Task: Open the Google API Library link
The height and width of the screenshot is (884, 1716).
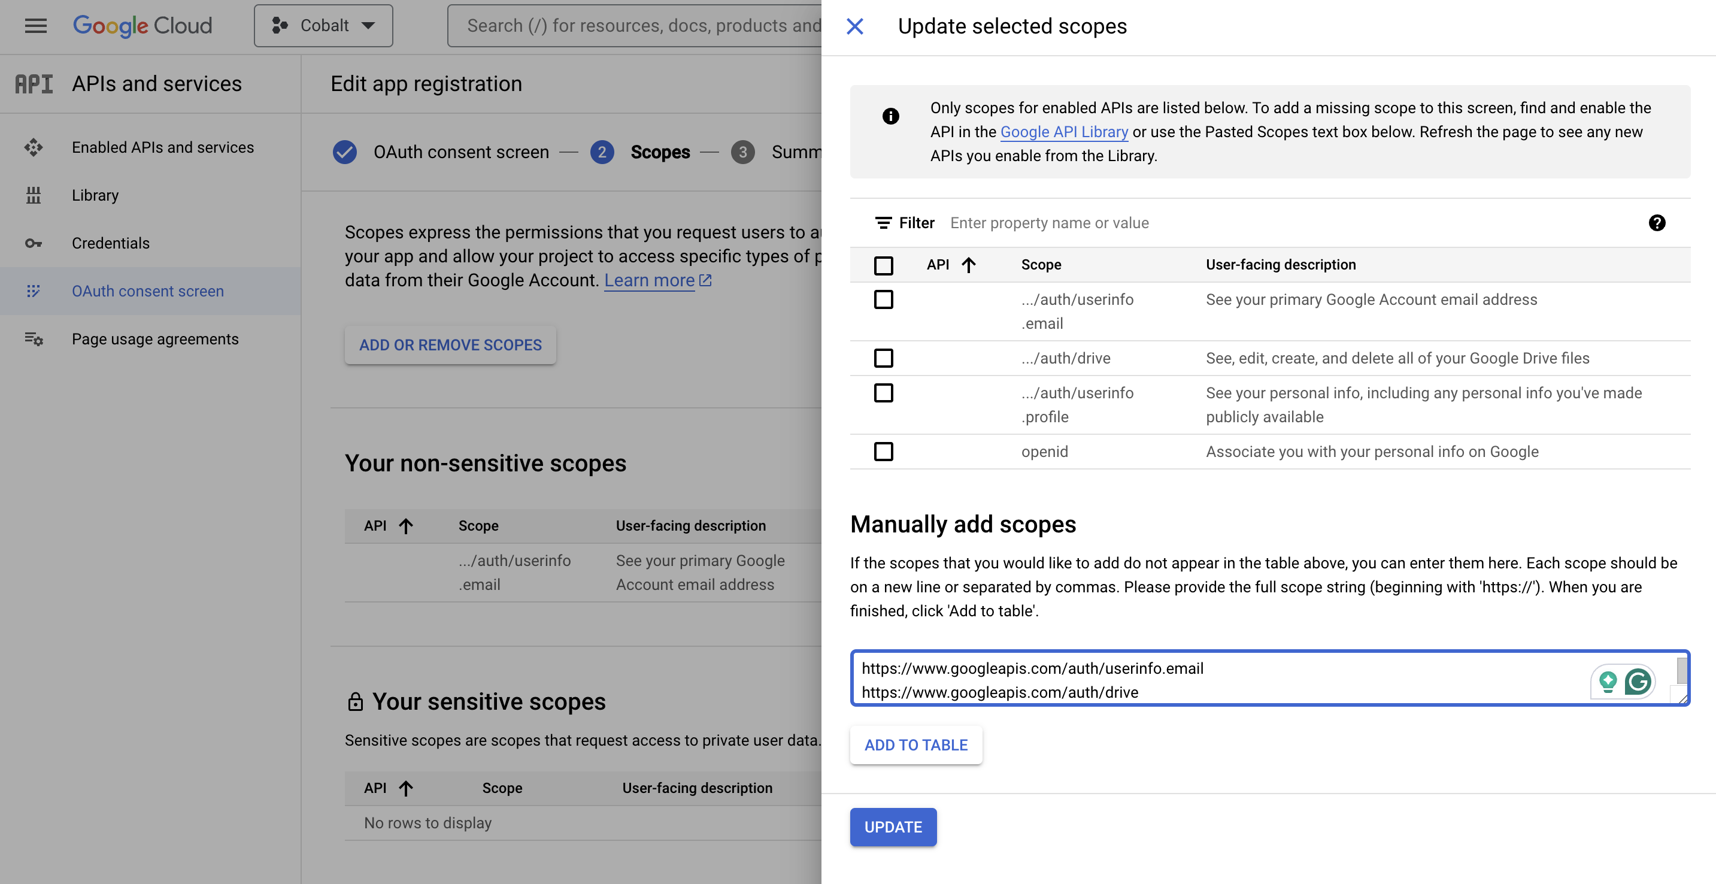Action: pos(1063,132)
